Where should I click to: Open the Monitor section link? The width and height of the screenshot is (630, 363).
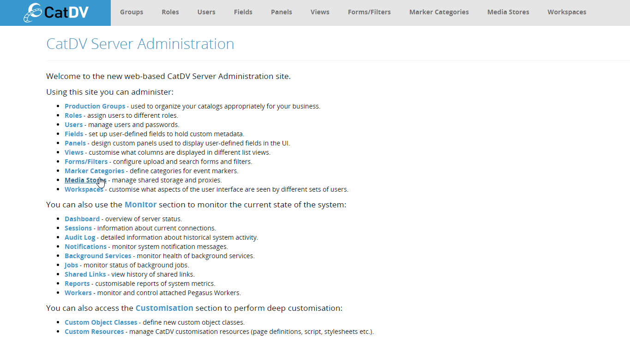(141, 204)
